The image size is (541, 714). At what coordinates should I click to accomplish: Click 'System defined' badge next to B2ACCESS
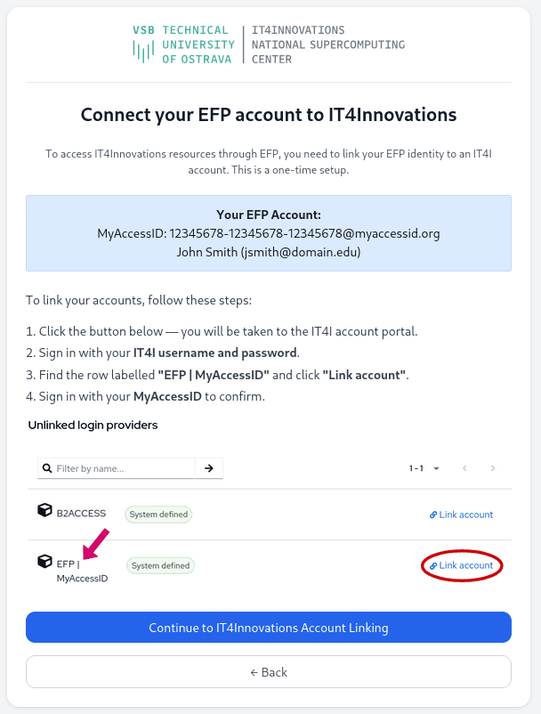click(158, 514)
